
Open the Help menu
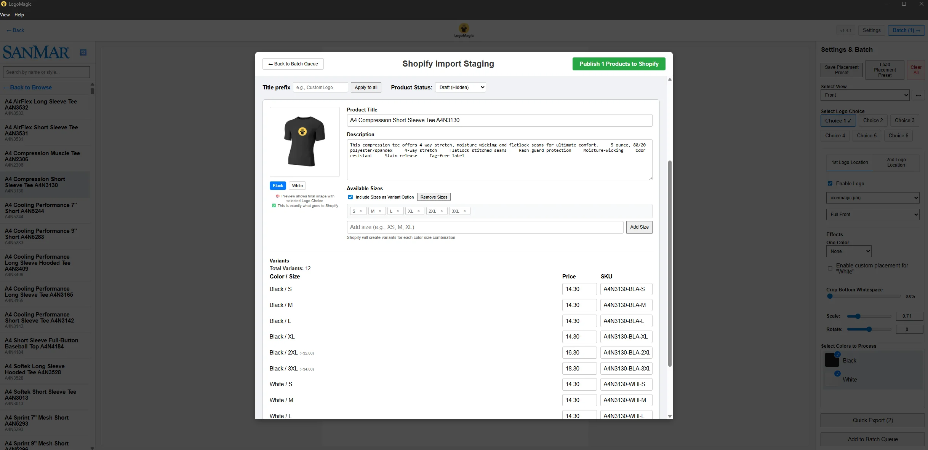pyautogui.click(x=19, y=15)
